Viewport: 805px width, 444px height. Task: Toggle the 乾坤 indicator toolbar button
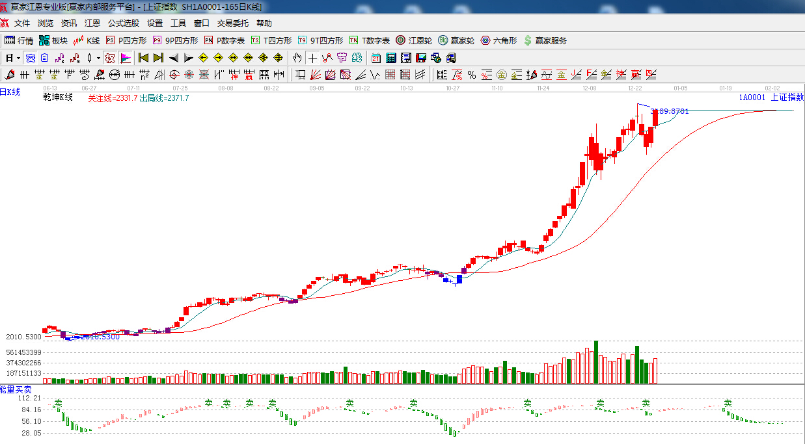(x=110, y=58)
